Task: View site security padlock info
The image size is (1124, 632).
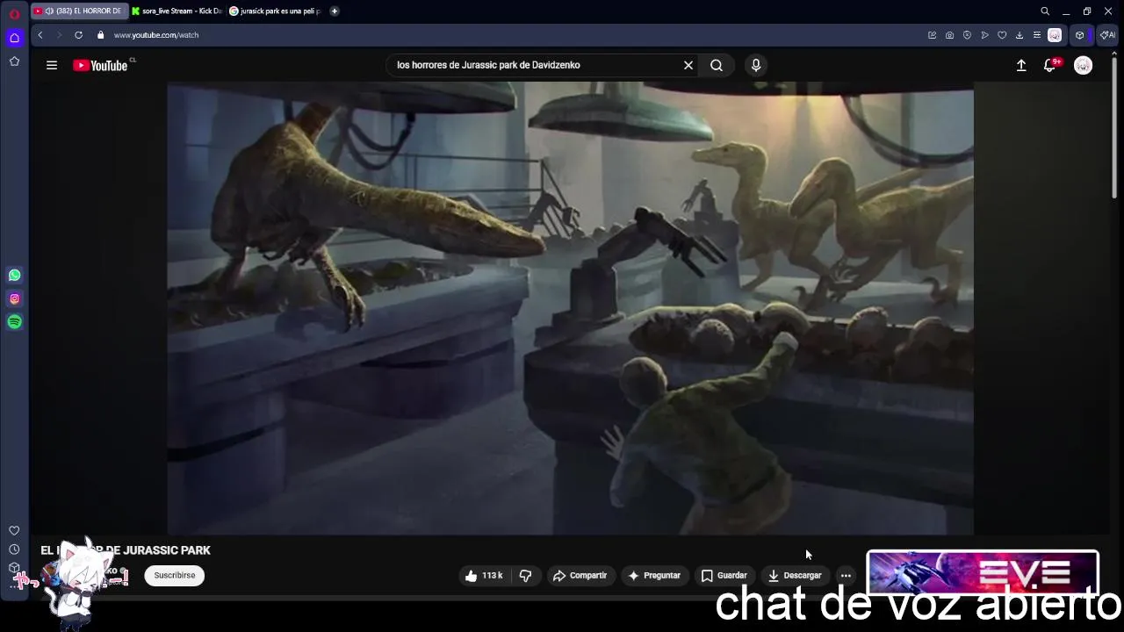Action: point(100,35)
